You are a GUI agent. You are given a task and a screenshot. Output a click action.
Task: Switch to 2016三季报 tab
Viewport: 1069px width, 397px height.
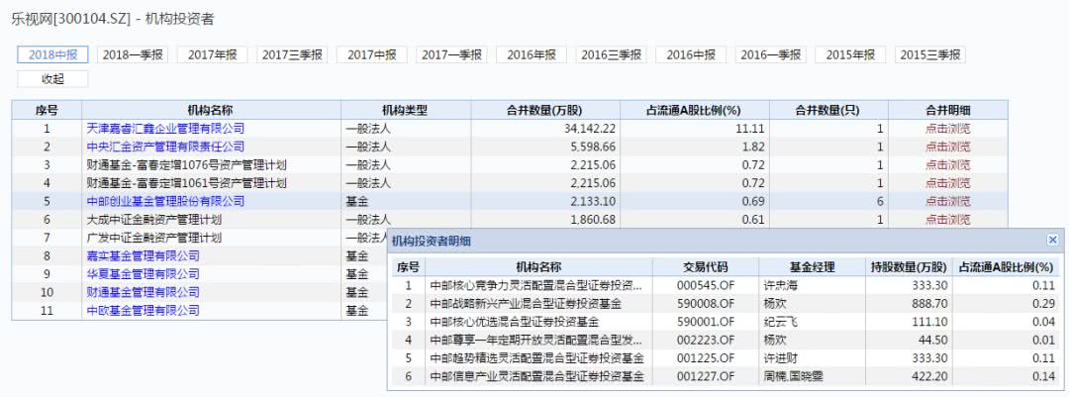pos(611,55)
